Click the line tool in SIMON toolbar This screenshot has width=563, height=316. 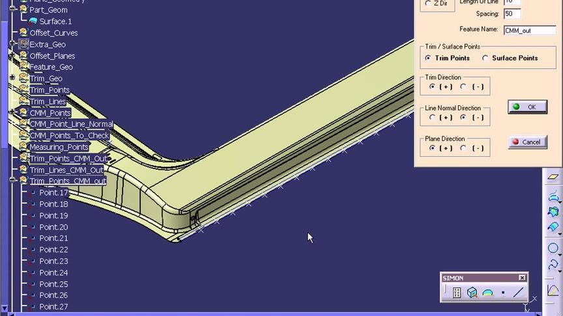tap(519, 293)
